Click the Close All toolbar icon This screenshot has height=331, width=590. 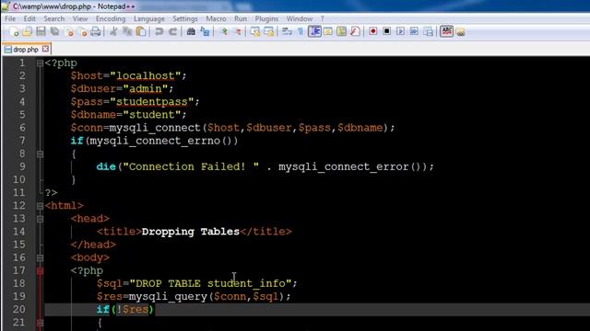tap(83, 31)
